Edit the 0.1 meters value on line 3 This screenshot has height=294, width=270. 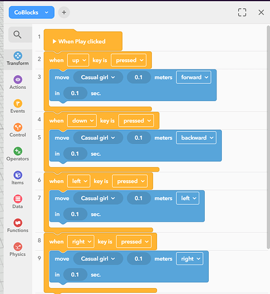139,77
